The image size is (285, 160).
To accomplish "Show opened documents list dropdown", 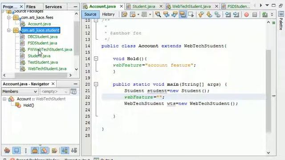I will [267, 5].
